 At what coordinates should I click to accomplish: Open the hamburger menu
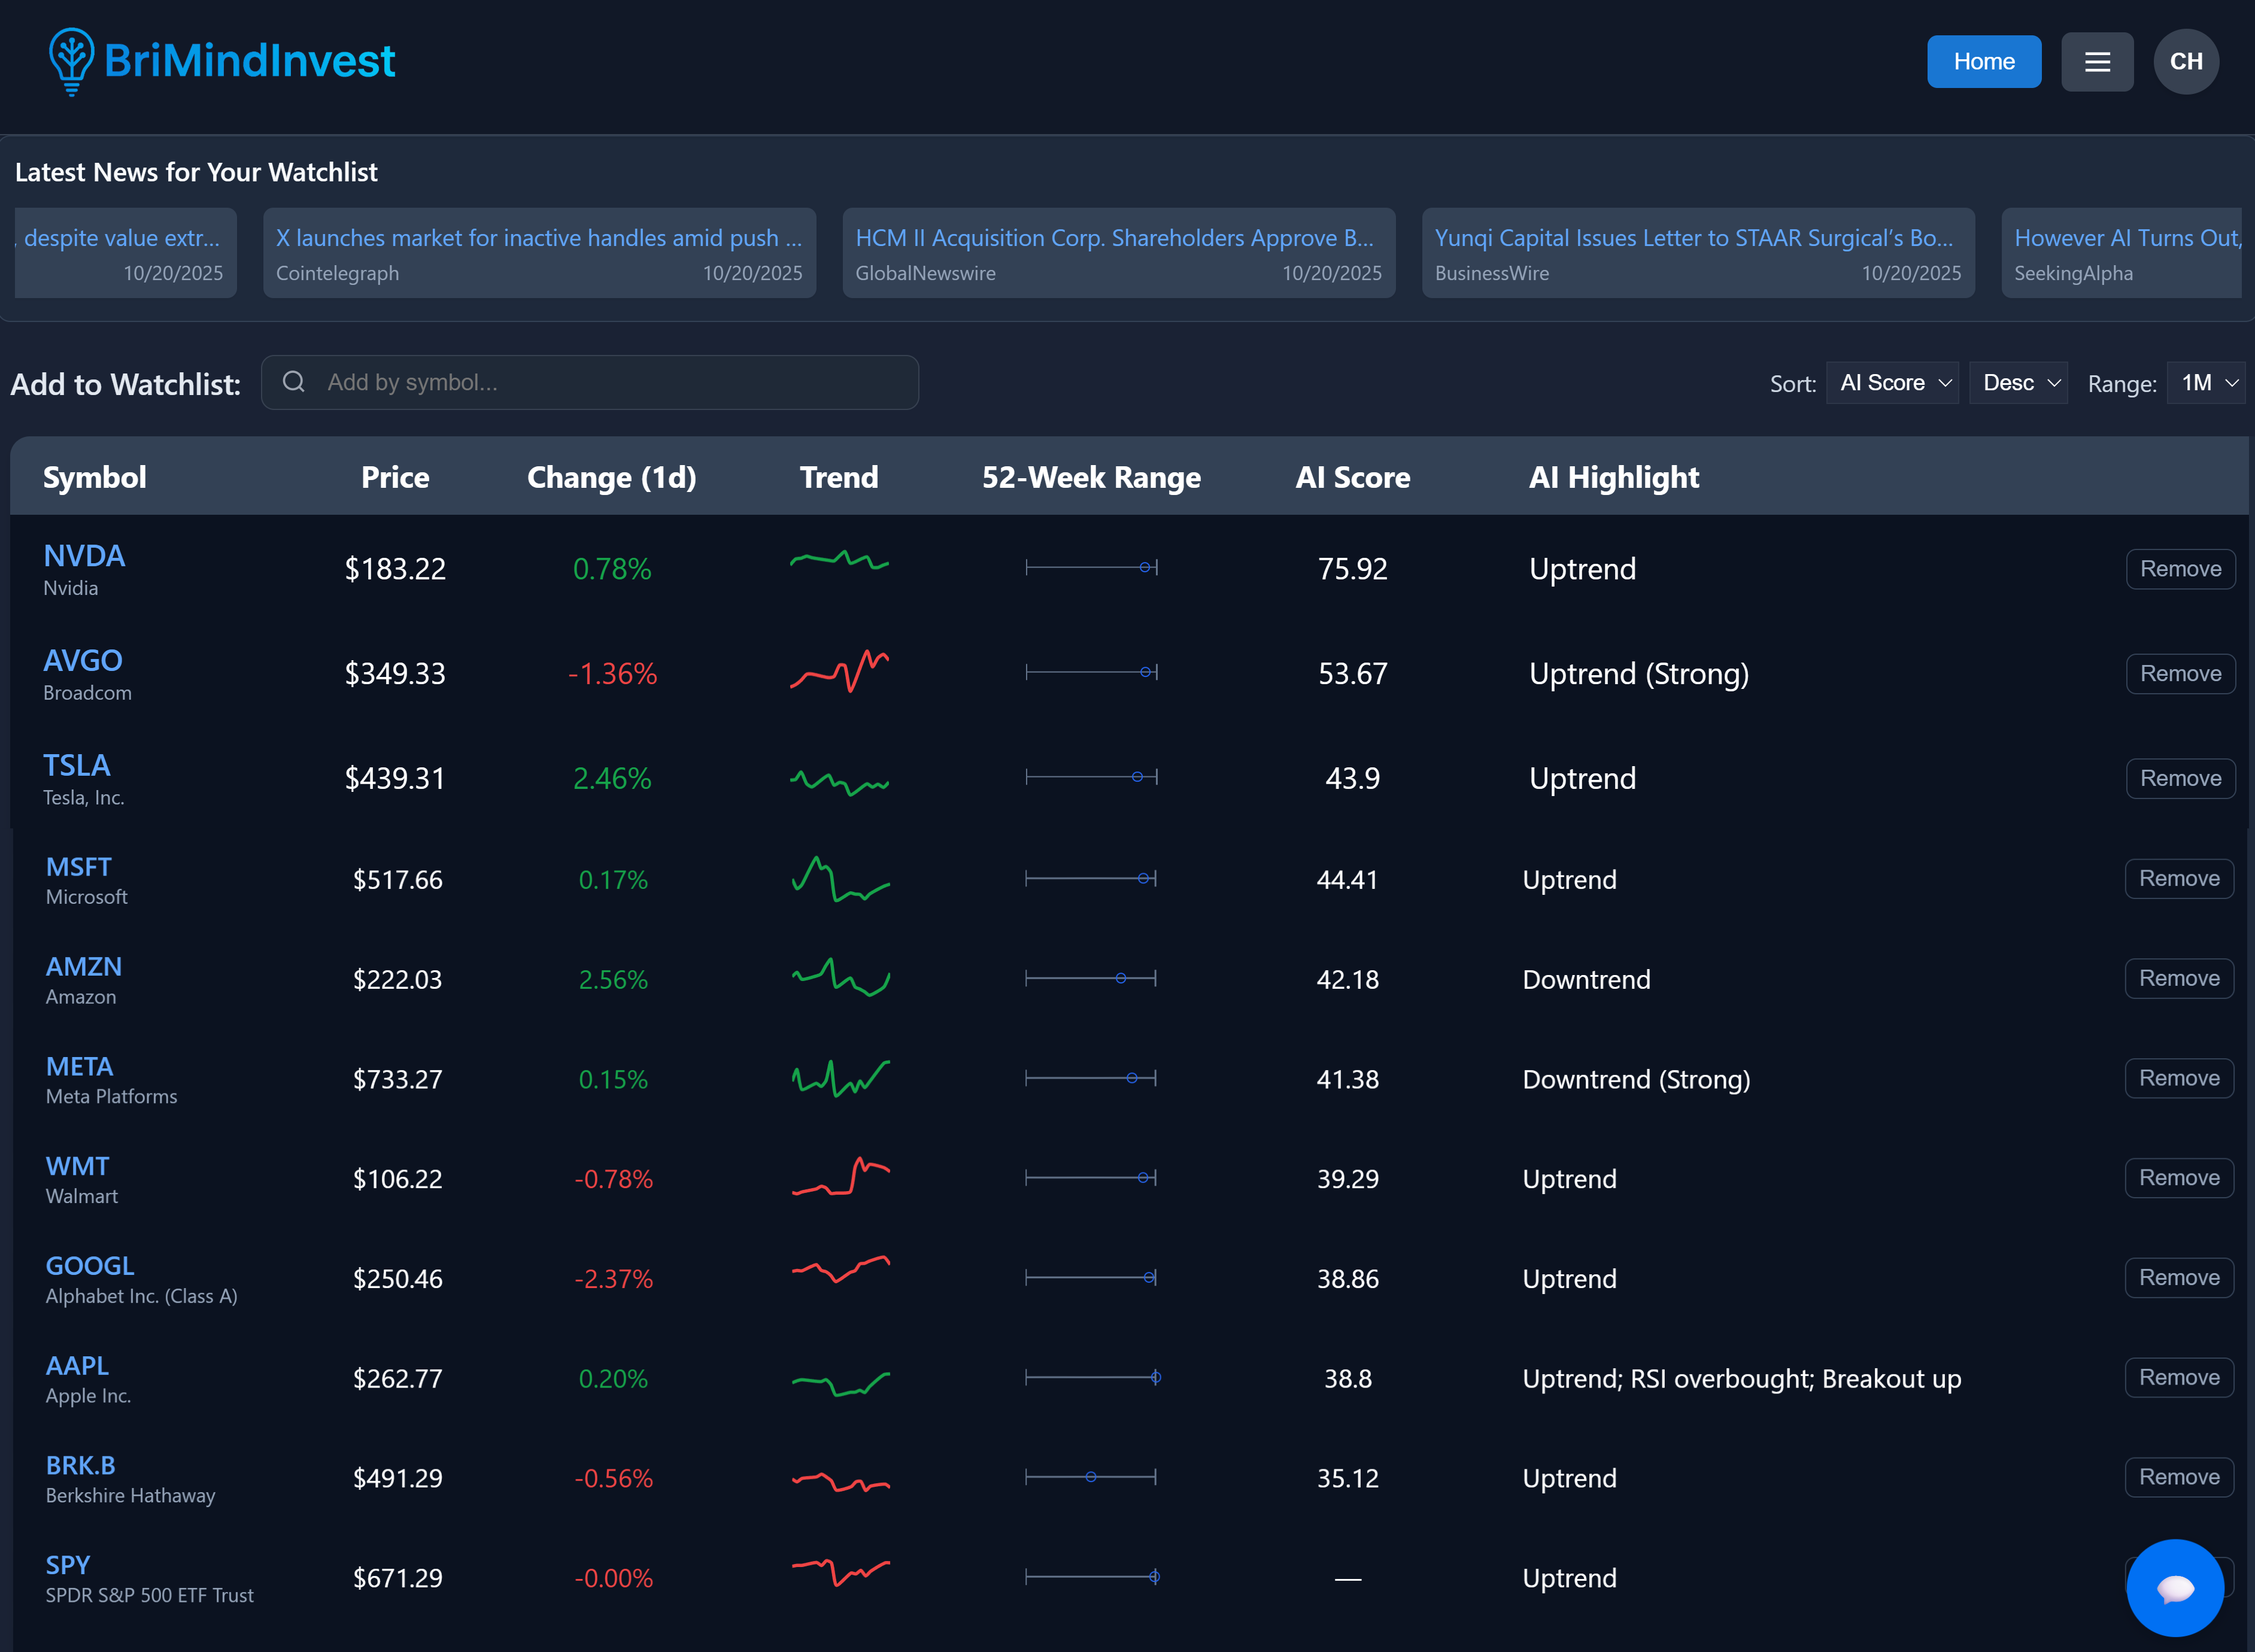(x=2097, y=62)
